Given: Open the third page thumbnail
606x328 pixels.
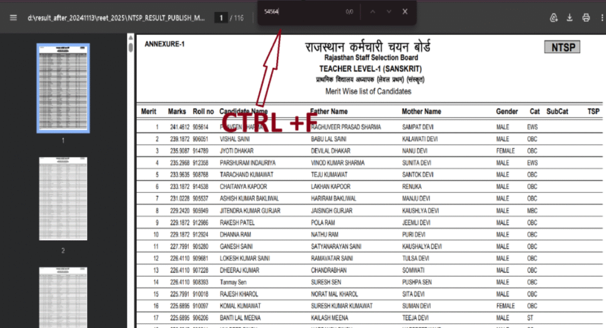Looking at the screenshot, I should 63,297.
